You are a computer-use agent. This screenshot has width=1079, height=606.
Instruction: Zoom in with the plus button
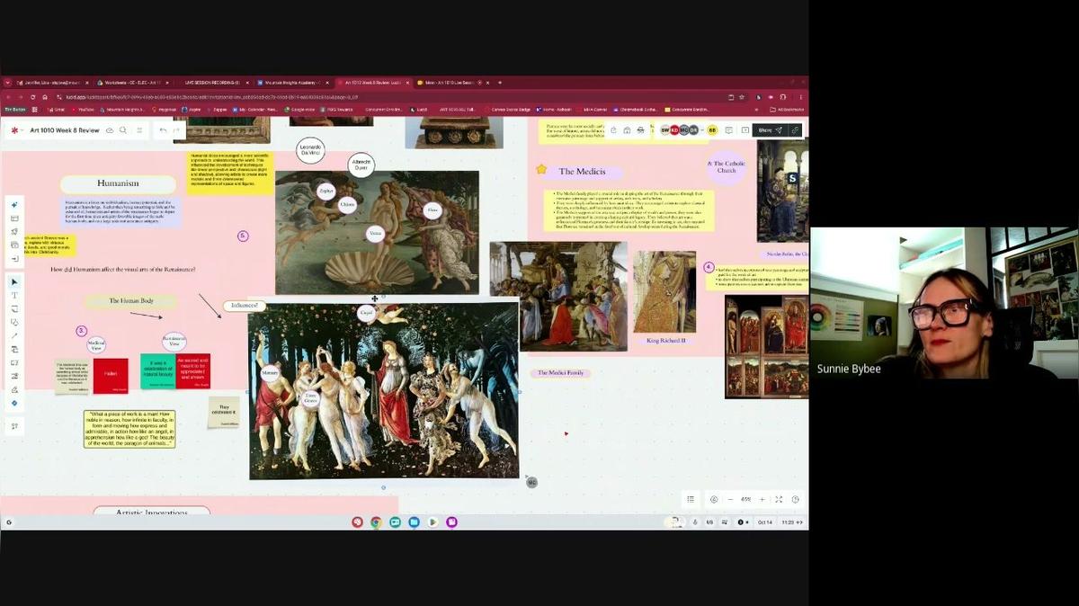pyautogui.click(x=762, y=499)
